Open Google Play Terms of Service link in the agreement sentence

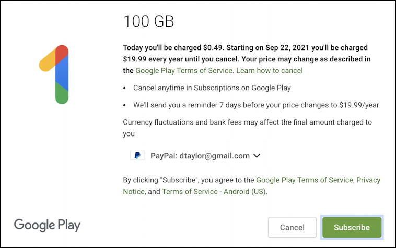pos(305,180)
